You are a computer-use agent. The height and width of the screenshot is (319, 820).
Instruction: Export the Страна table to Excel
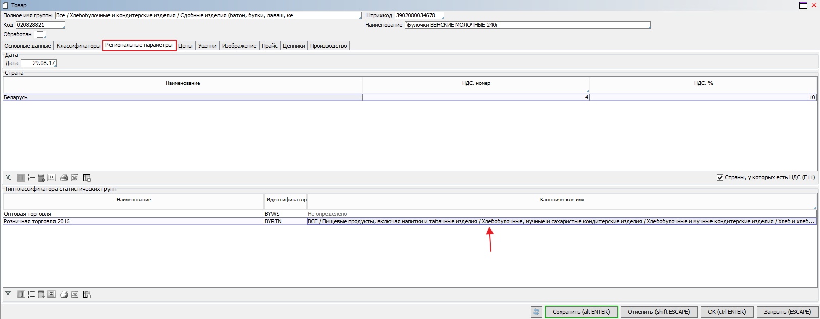click(74, 178)
